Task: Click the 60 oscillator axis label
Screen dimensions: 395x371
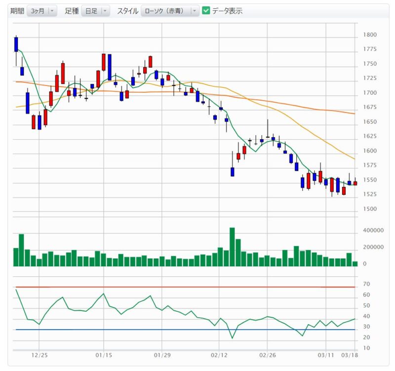Action: click(x=366, y=295)
